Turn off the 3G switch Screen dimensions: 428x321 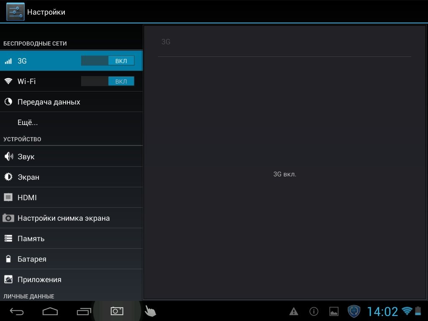tap(107, 61)
